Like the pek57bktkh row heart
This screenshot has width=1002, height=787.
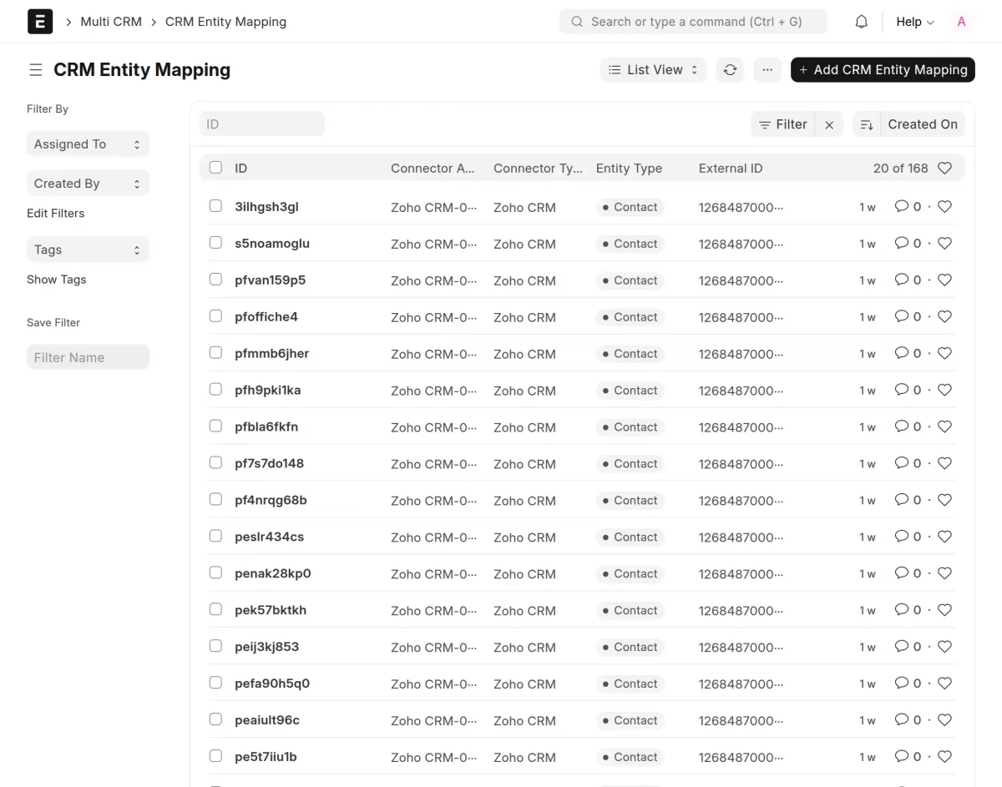944,611
